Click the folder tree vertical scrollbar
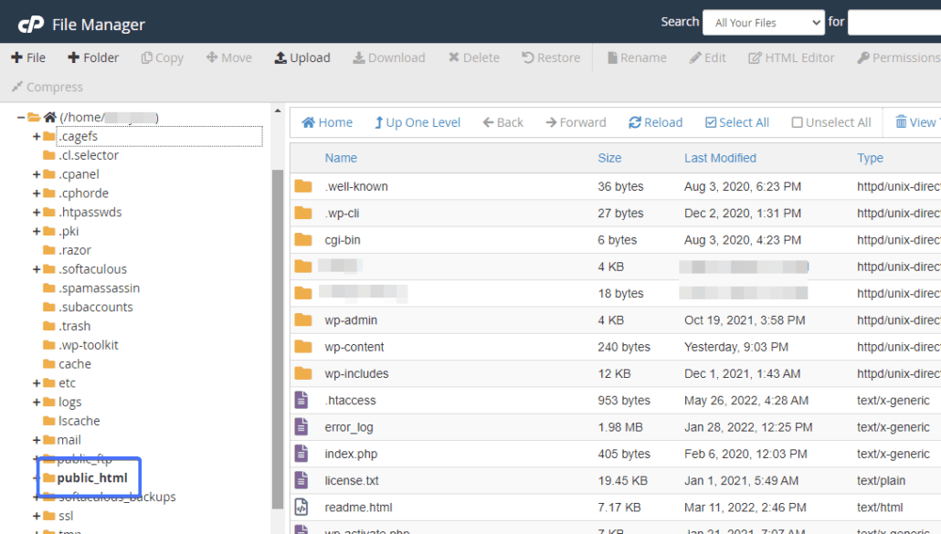 click(277, 339)
